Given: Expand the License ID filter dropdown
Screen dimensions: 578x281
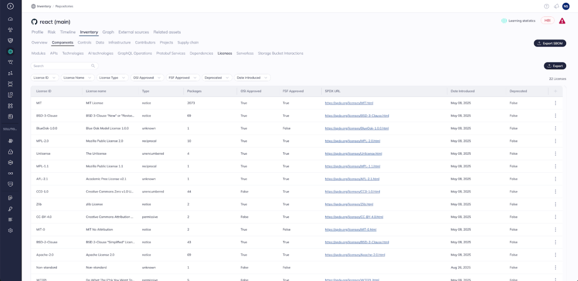Looking at the screenshot, I should (45, 77).
